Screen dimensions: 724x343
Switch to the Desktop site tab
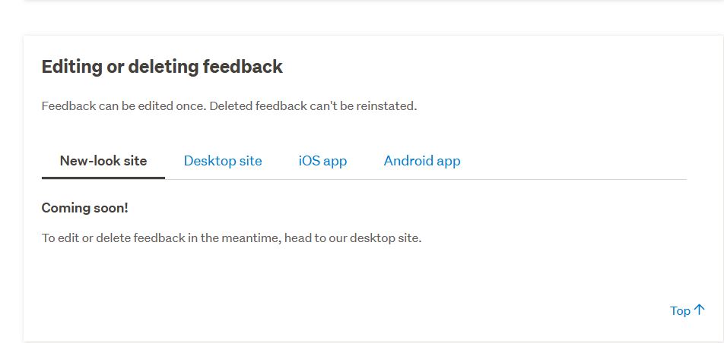(x=223, y=161)
